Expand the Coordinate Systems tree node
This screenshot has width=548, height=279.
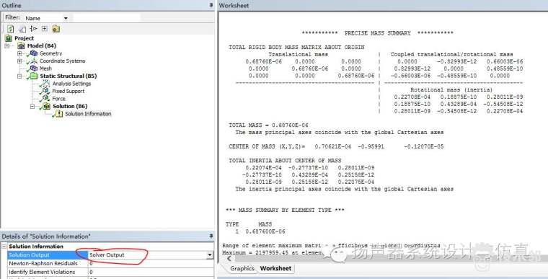[19, 61]
